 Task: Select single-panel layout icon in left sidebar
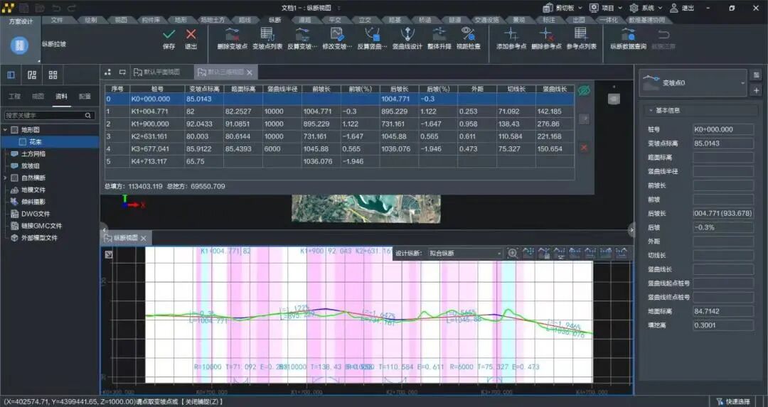[x=11, y=75]
